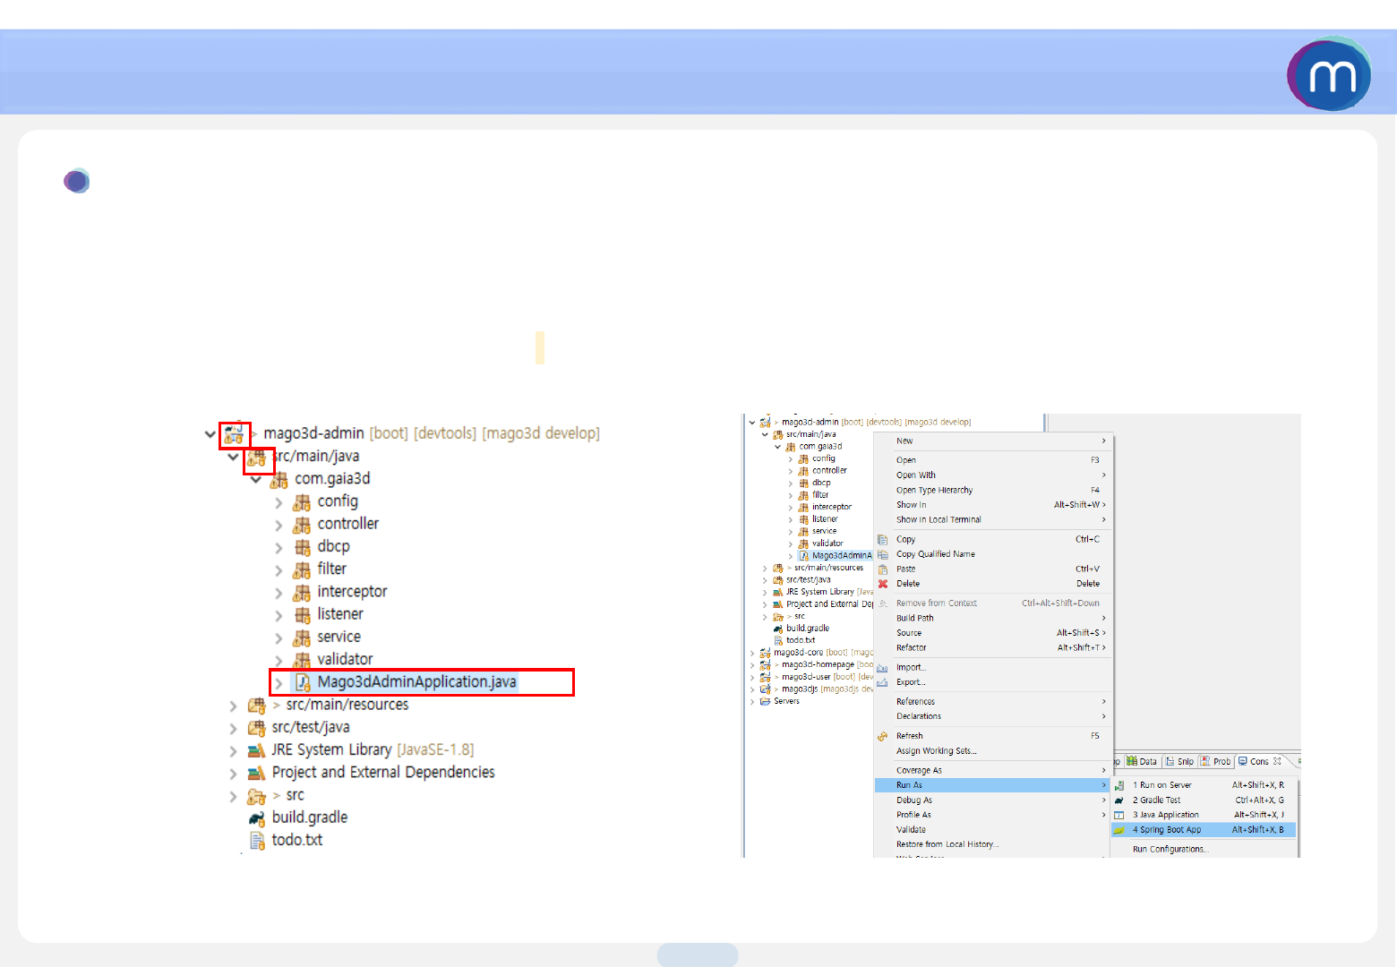Expand the listener package in the large tree
This screenshot has width=1397, height=967.
pyautogui.click(x=279, y=615)
